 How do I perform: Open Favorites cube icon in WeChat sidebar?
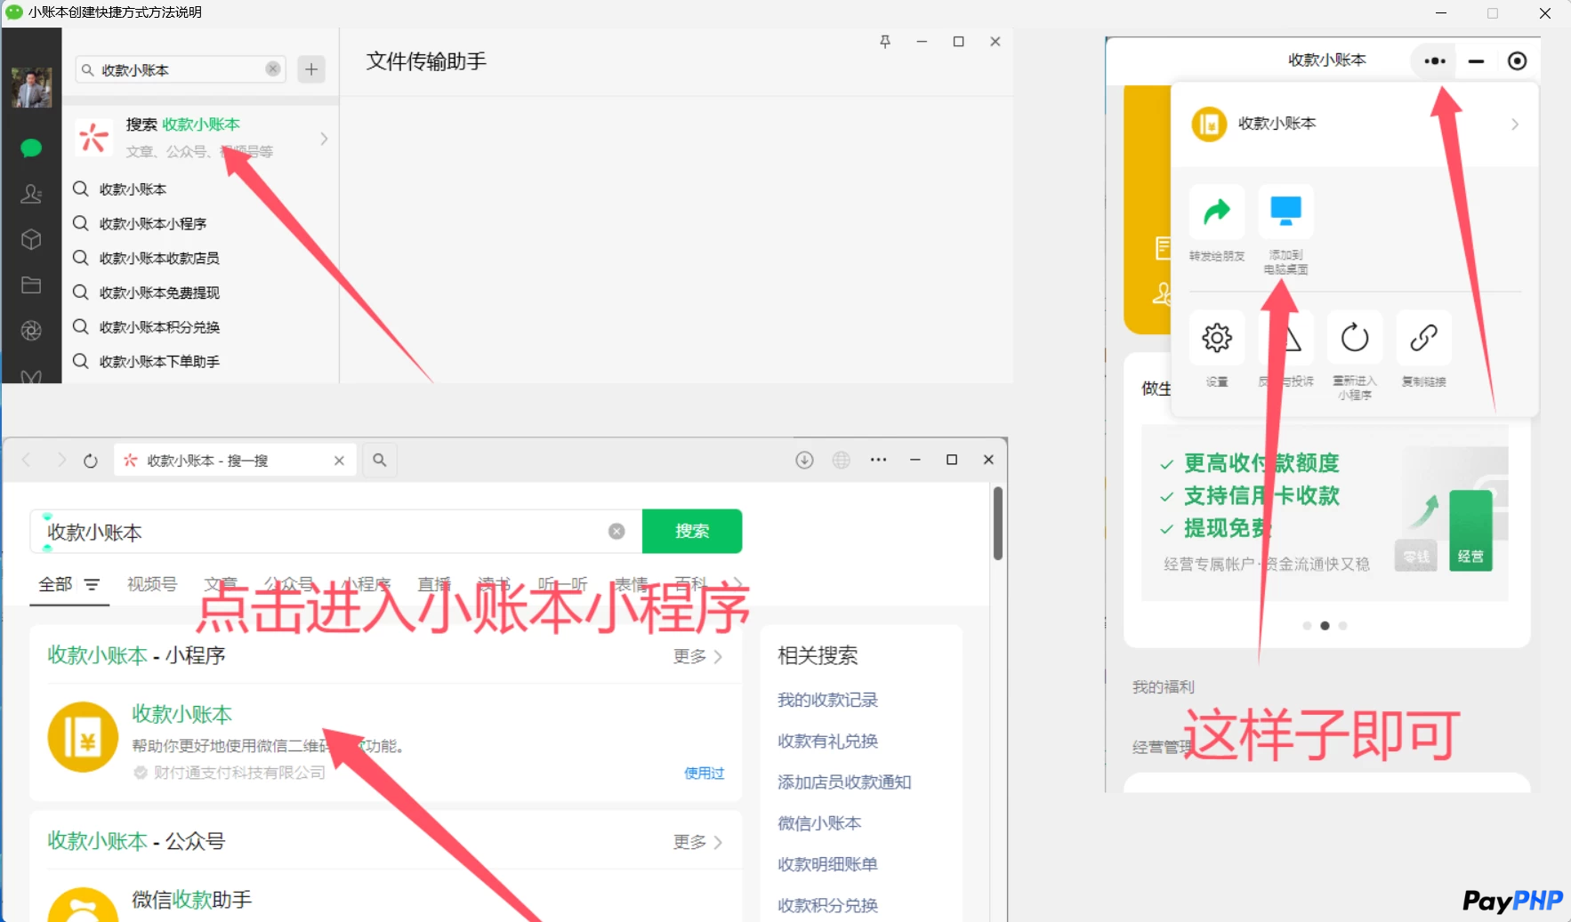(31, 239)
